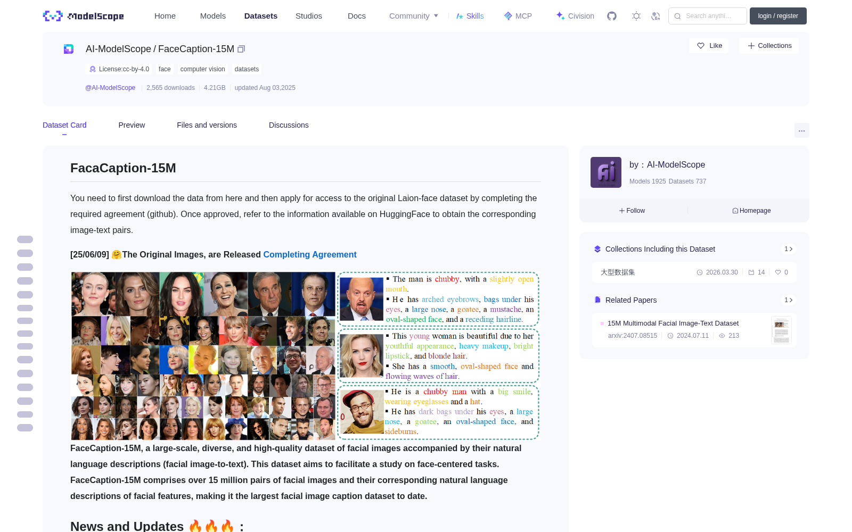
Task: Open the Studios nav item
Action: (x=309, y=16)
